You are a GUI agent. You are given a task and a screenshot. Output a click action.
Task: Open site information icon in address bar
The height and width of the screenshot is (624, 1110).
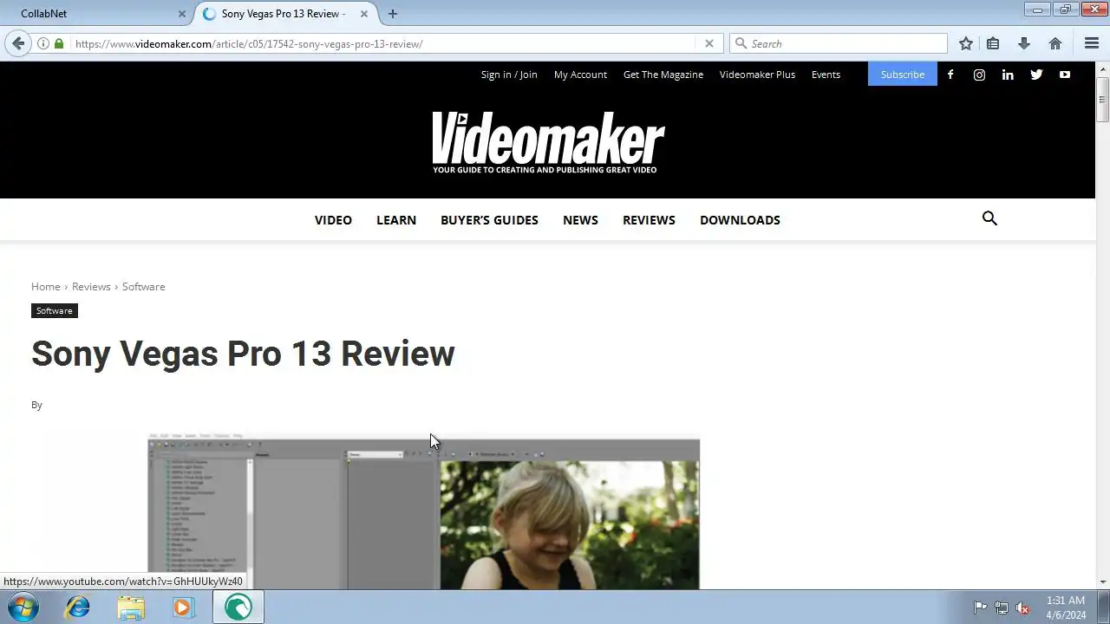click(43, 43)
